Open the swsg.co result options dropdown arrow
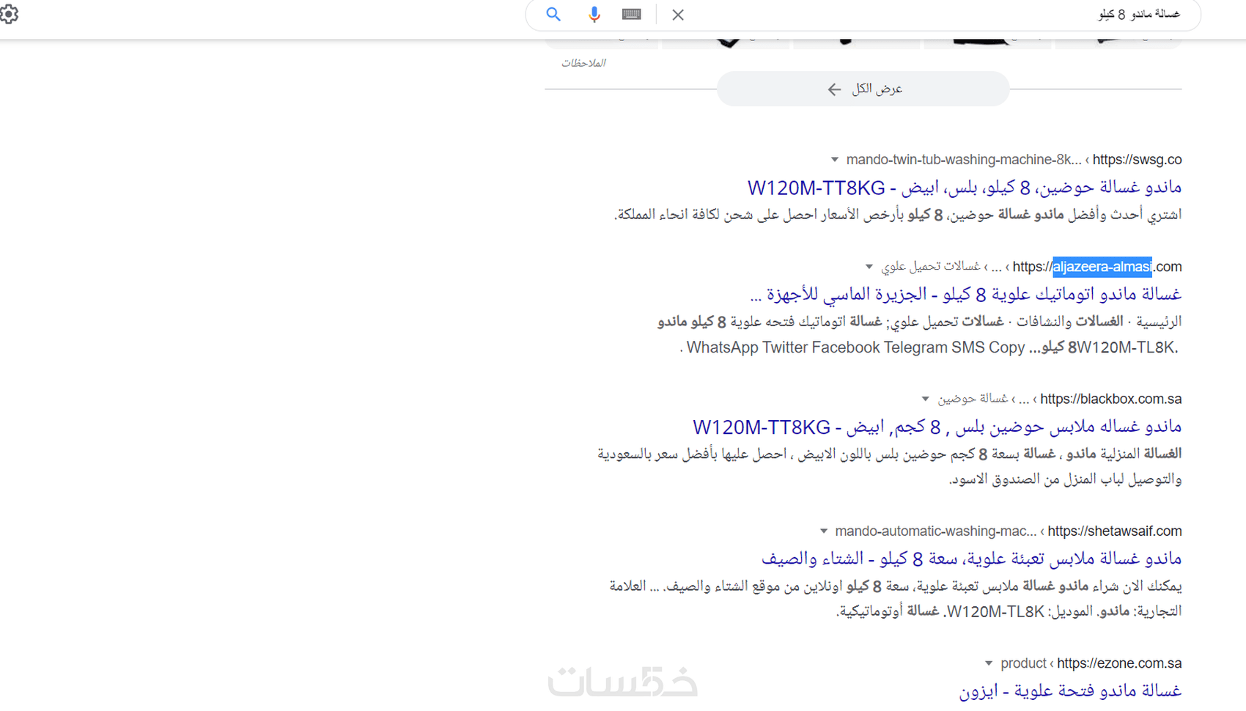This screenshot has width=1246, height=711. click(x=834, y=160)
